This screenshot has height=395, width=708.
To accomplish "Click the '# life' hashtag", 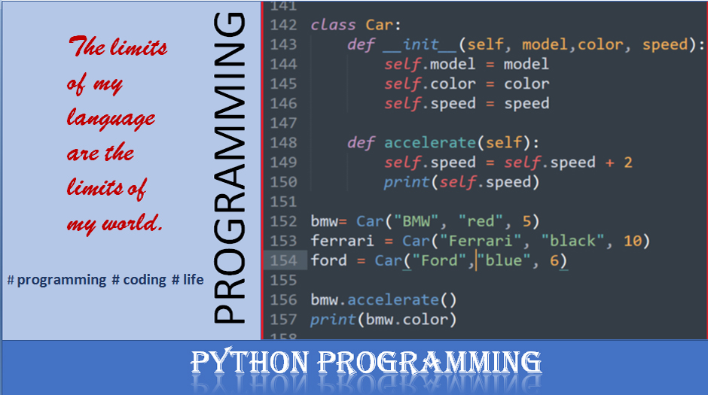I will 188,280.
